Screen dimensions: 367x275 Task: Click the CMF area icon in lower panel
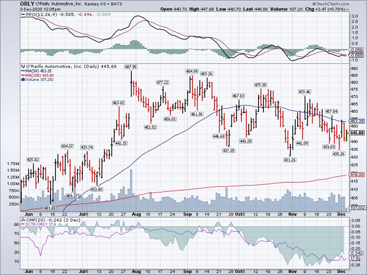[23, 220]
